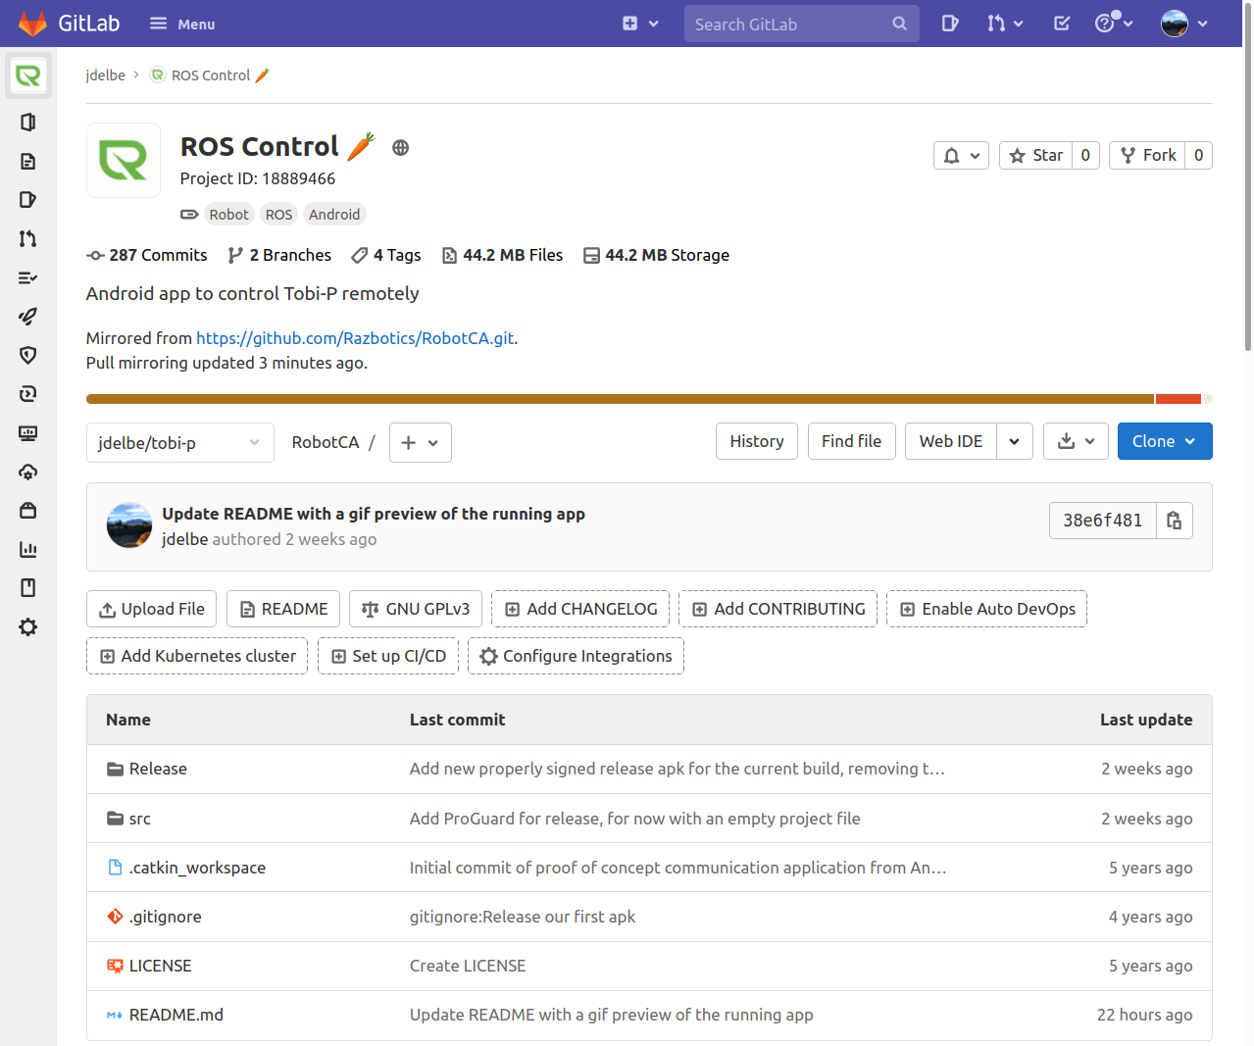Screen dimensions: 1254x1046
Task: Open the create new plus dropdown
Action: (x=640, y=24)
